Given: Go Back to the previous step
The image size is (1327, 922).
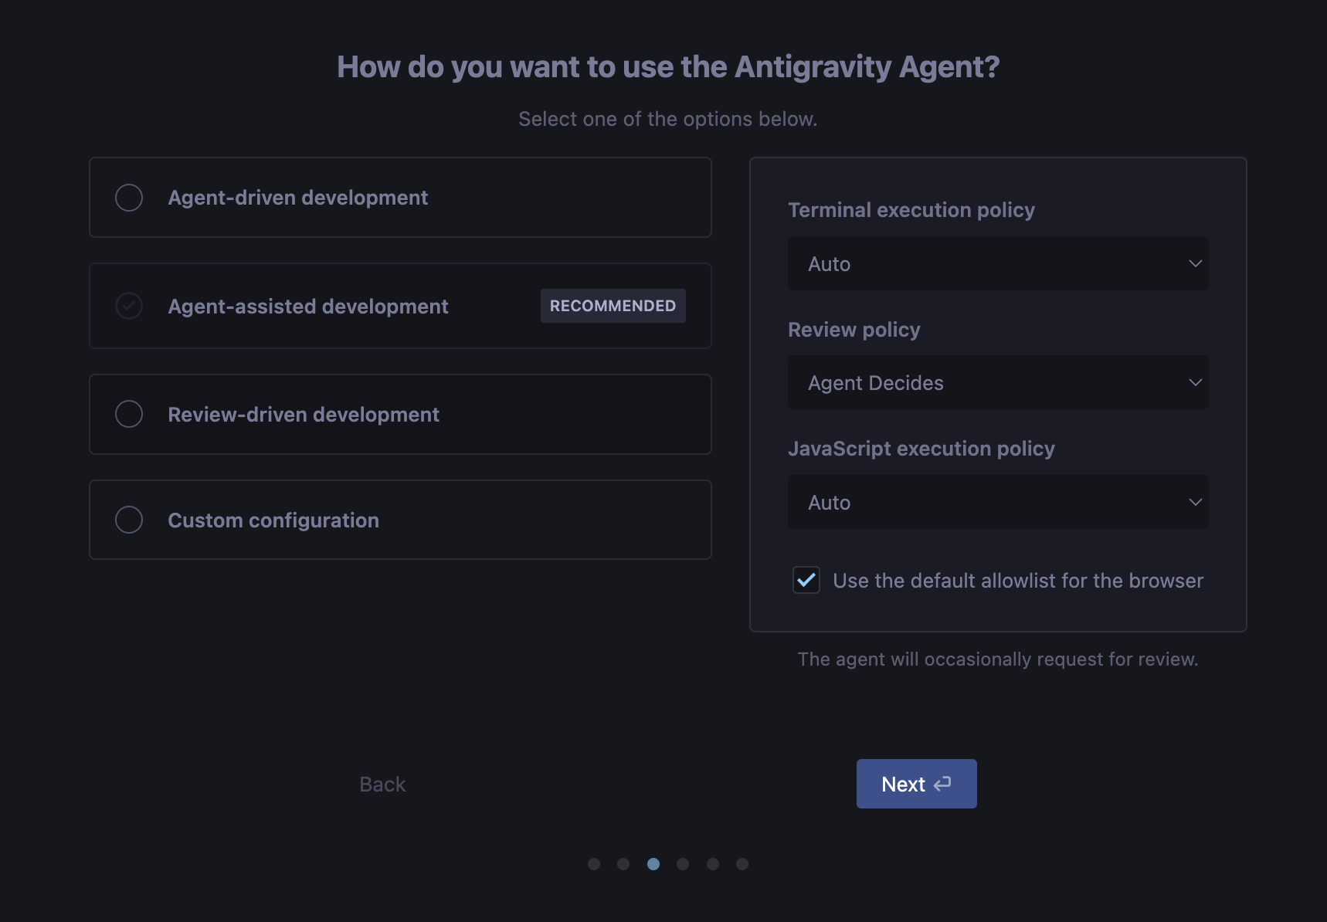Looking at the screenshot, I should [382, 785].
